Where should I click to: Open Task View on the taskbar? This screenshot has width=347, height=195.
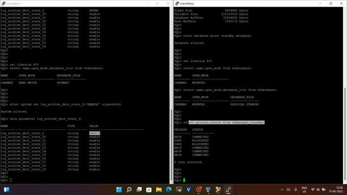[x=139, y=190]
